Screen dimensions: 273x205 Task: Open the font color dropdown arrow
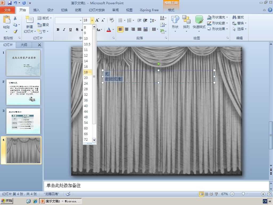tap(113, 29)
